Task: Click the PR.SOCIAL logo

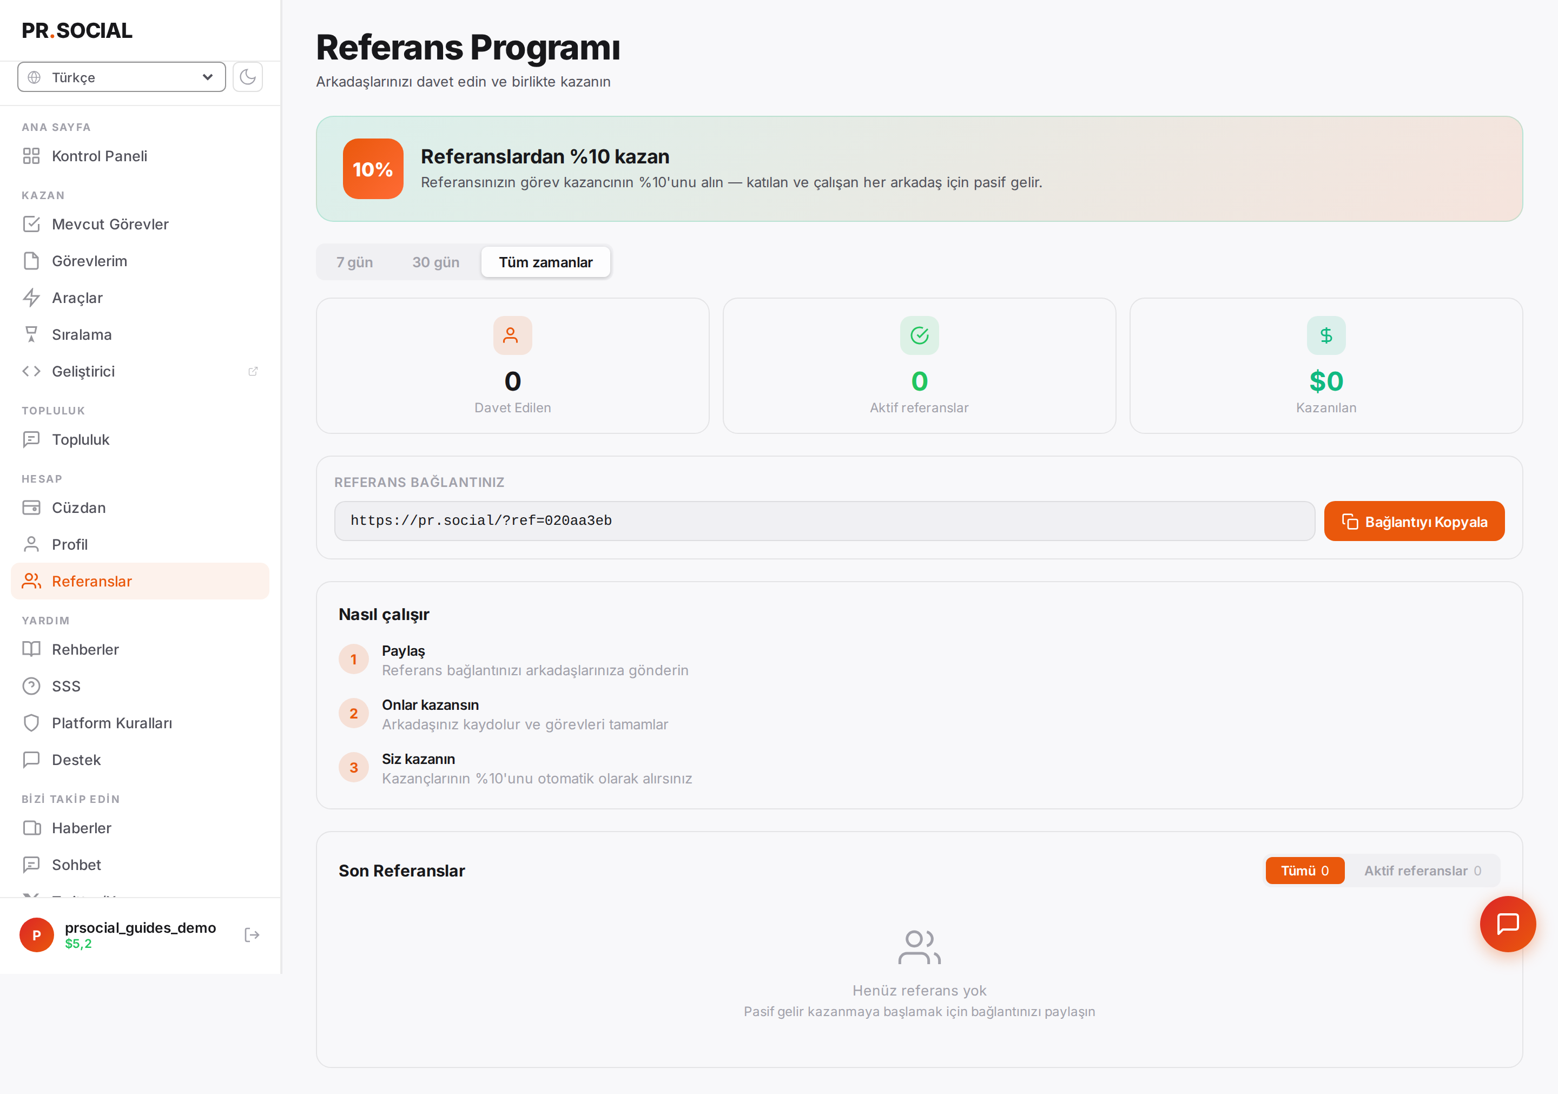Action: pos(77,30)
